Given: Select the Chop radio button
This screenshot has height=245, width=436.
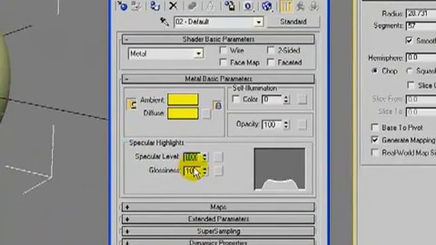Looking at the screenshot, I should pyautogui.click(x=375, y=71).
